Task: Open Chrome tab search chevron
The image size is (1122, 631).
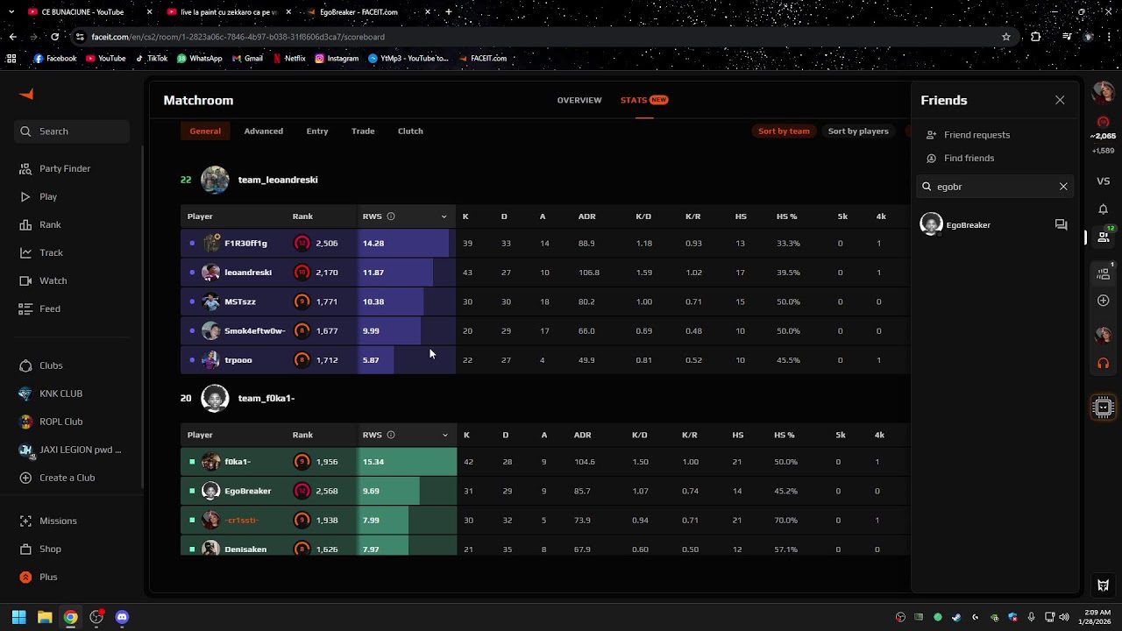Action: [x=12, y=12]
